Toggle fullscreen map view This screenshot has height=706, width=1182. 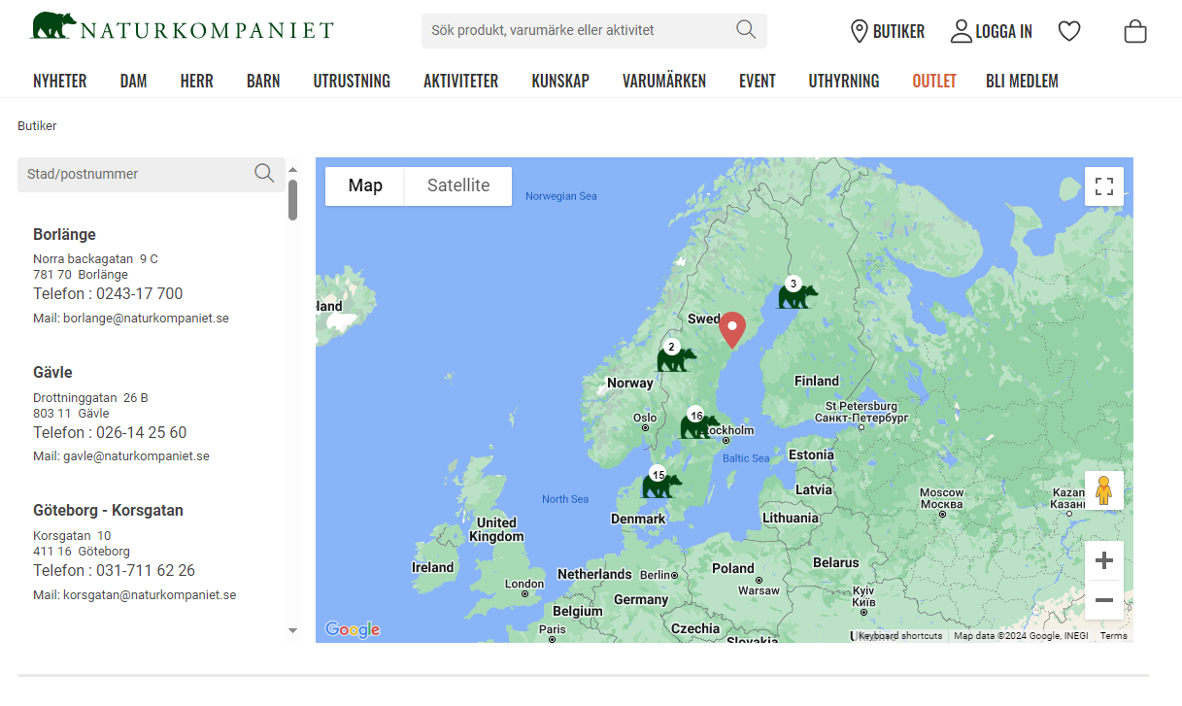click(1104, 186)
